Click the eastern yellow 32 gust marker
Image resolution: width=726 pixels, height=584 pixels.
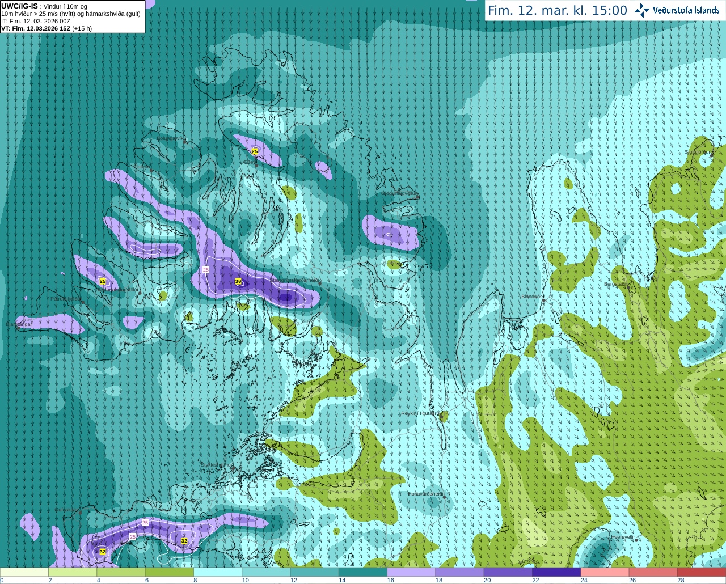pyautogui.click(x=184, y=541)
